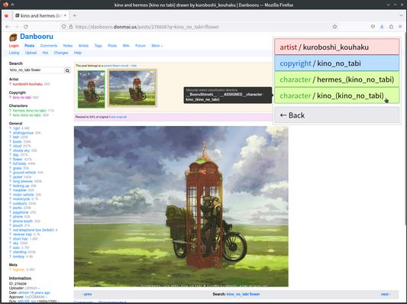Screen dimensions: 407x304
Task: Select the copyright / kino_no_tabi entry
Action: [337, 63]
